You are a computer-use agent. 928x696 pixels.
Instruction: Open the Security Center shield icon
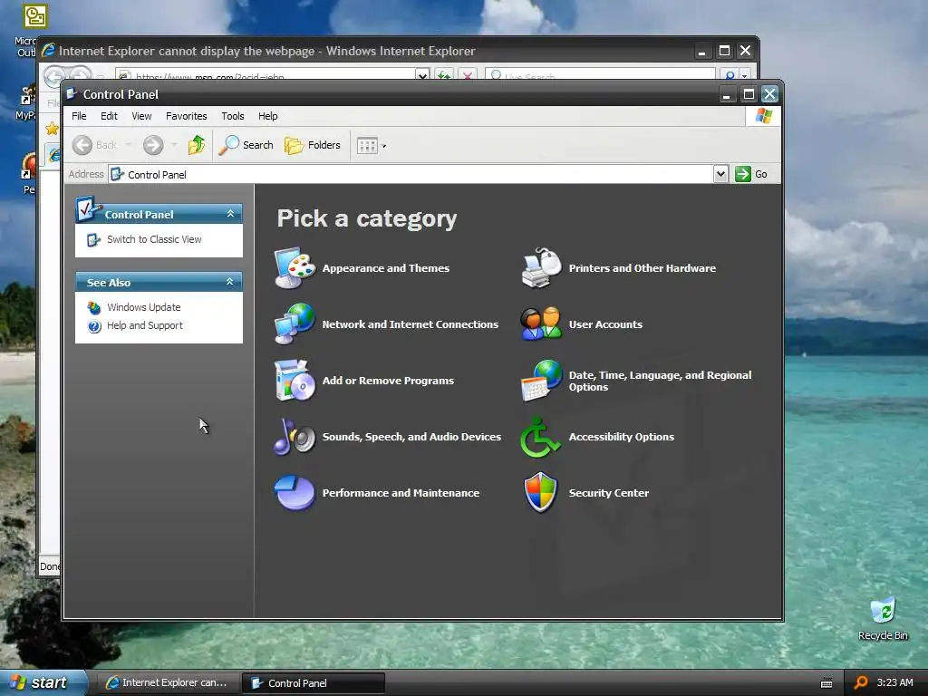click(x=541, y=492)
